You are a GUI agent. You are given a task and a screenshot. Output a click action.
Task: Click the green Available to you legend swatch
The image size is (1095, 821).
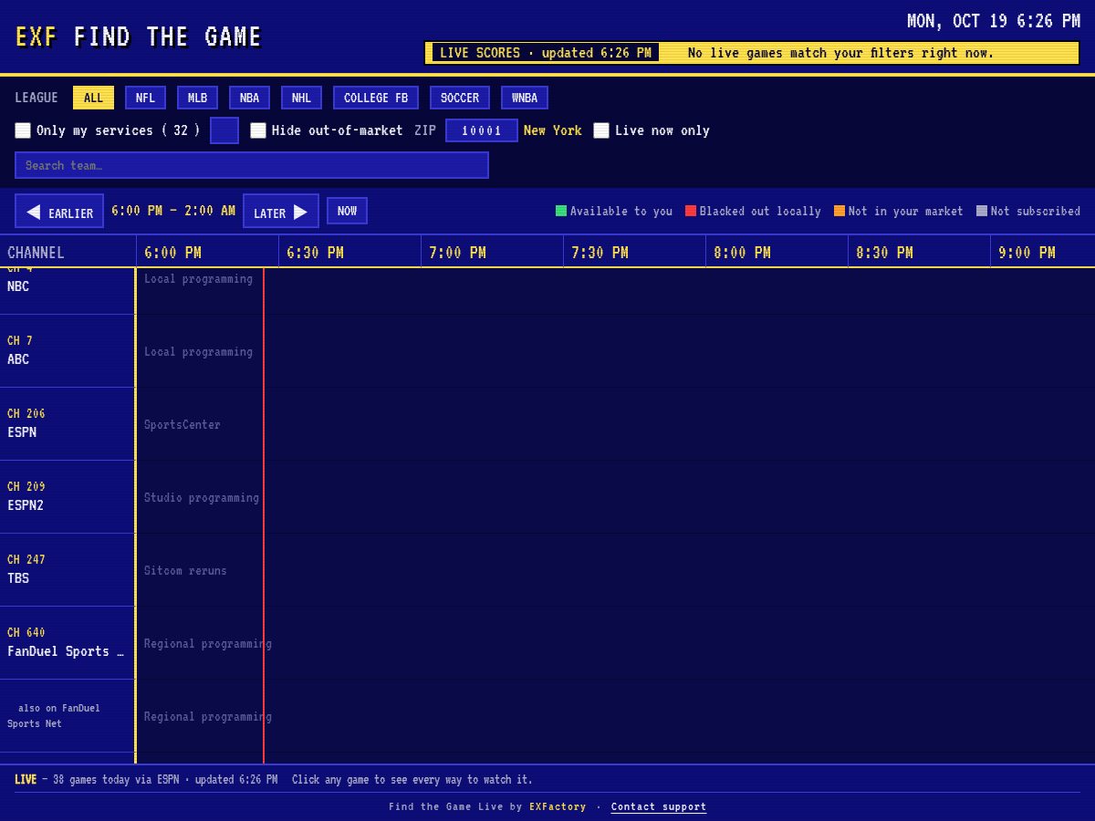561,211
